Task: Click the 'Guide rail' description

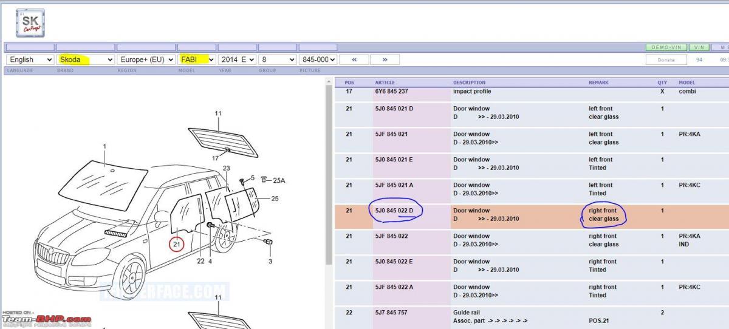Action: pos(467,313)
